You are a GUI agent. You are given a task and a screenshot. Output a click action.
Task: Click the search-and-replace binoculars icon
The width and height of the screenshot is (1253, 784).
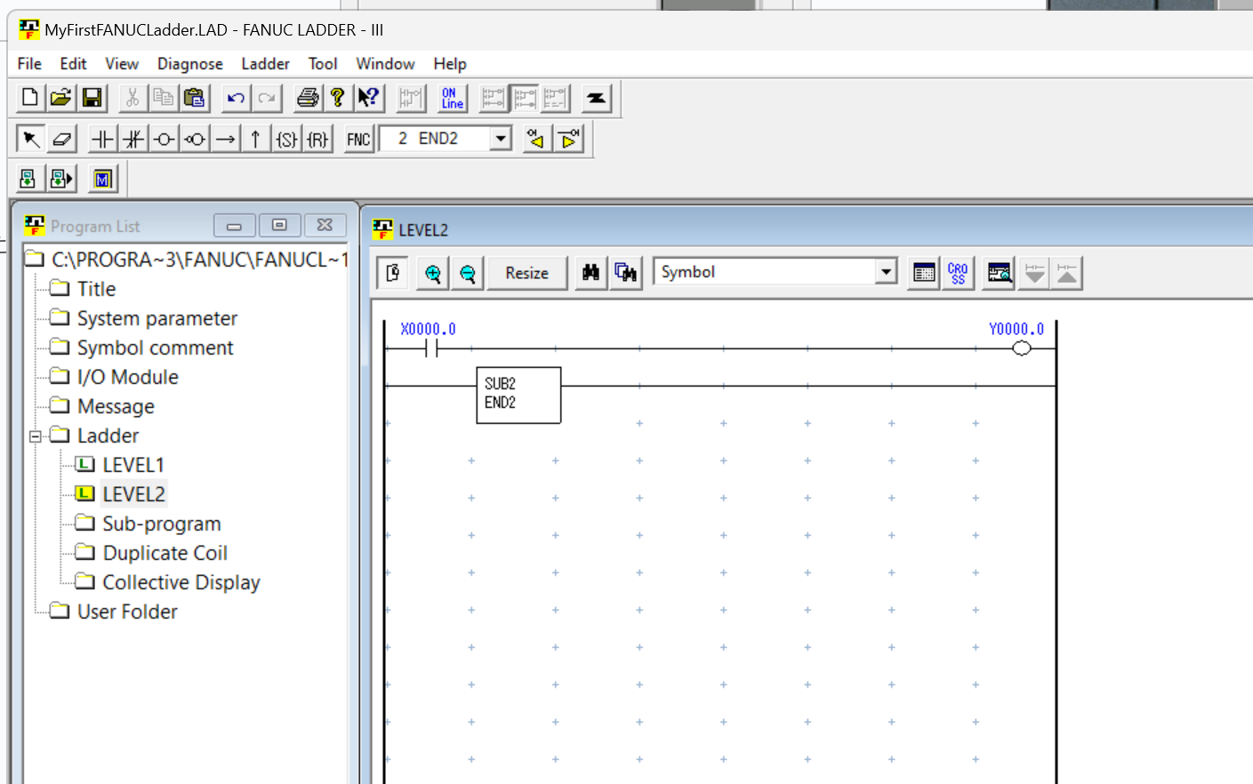point(626,274)
